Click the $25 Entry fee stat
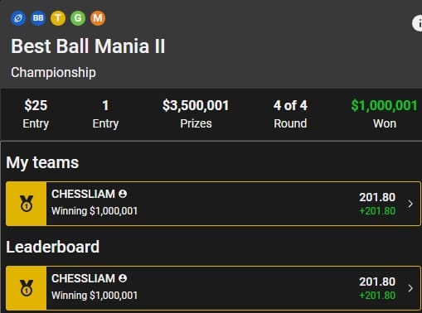422x313 pixels. 36,114
